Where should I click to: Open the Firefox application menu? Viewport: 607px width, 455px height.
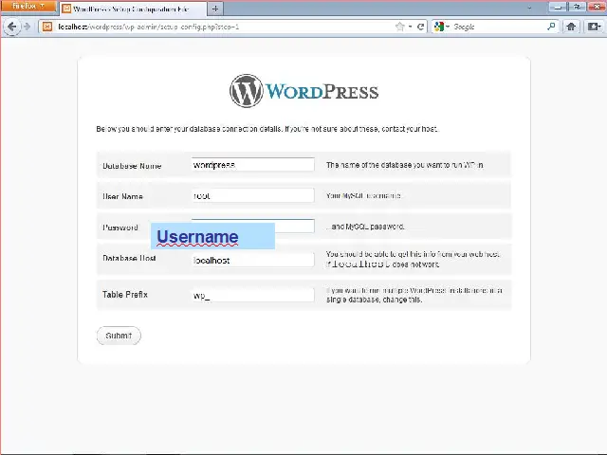(28, 7)
